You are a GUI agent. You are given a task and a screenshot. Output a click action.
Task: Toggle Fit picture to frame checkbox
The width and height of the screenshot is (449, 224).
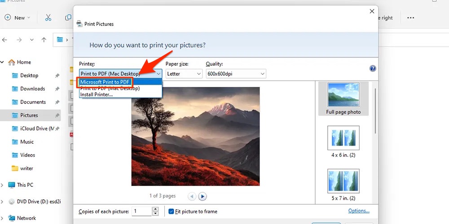tap(171, 211)
